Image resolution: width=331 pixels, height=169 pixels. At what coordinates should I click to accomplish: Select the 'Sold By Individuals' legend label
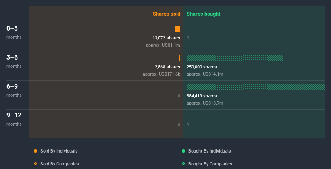tap(59, 151)
